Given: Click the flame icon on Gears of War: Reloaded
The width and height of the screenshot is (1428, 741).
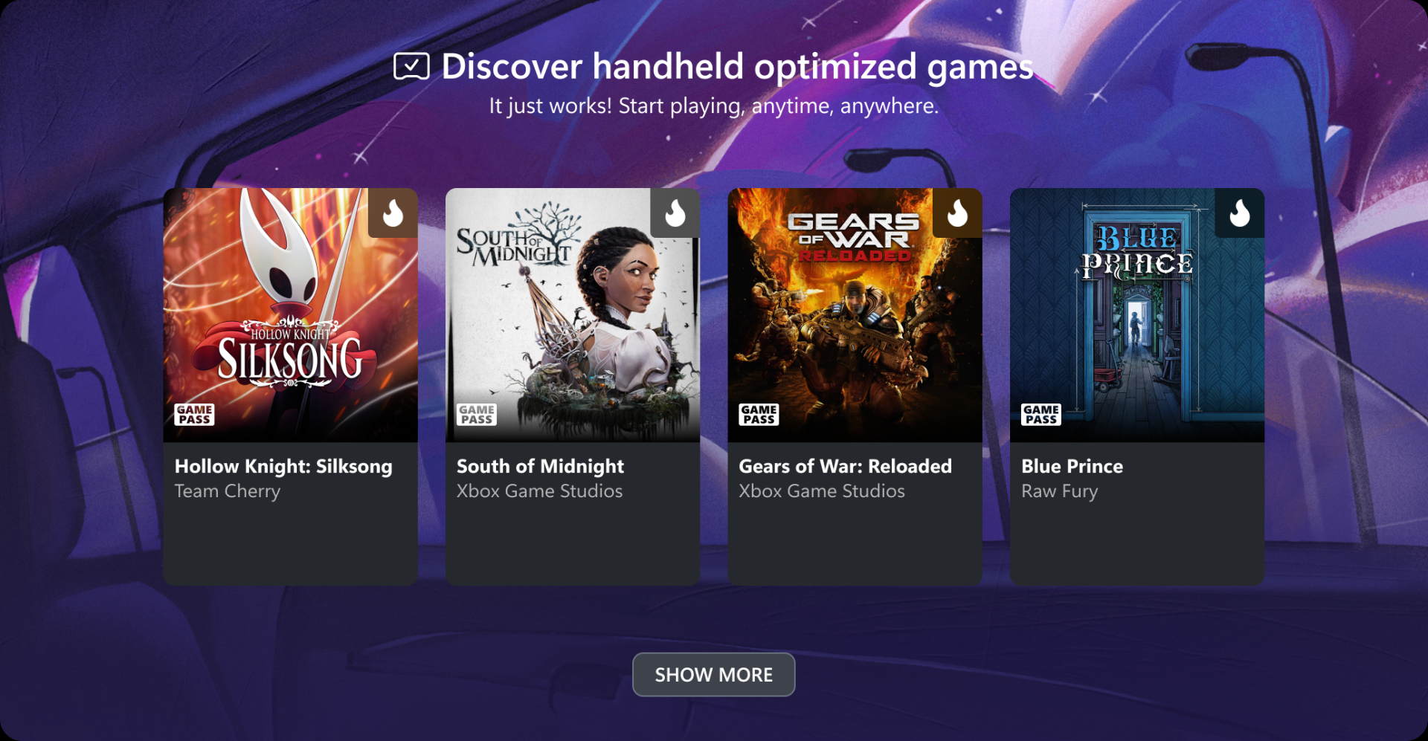Looking at the screenshot, I should [957, 213].
